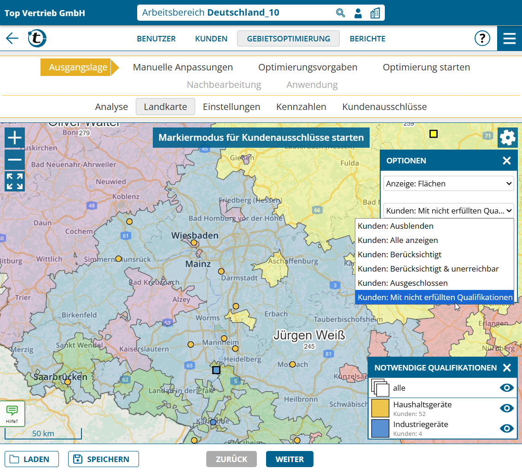Screen dimensions: 522x474
Task: Click the yellow Haushaltsgeräte color swatch
Action: tap(380, 408)
